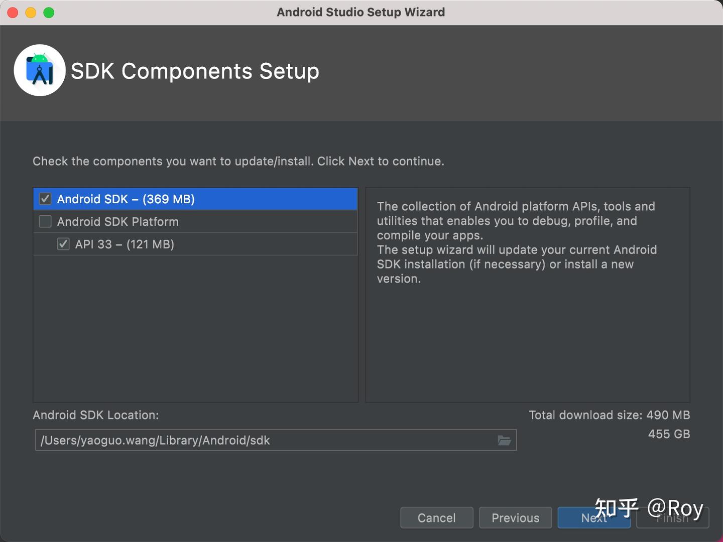
Task: Click the folder browse icon for SDK location
Action: click(x=504, y=440)
